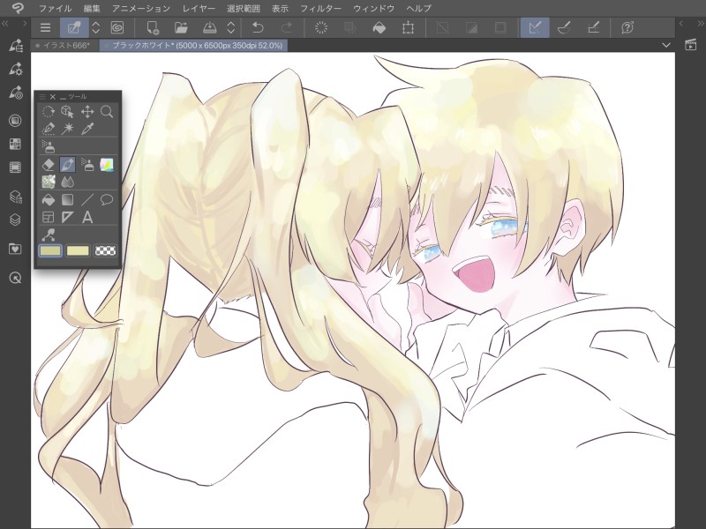The width and height of the screenshot is (706, 529).
Task: Select the Move layer tool
Action: point(87,112)
